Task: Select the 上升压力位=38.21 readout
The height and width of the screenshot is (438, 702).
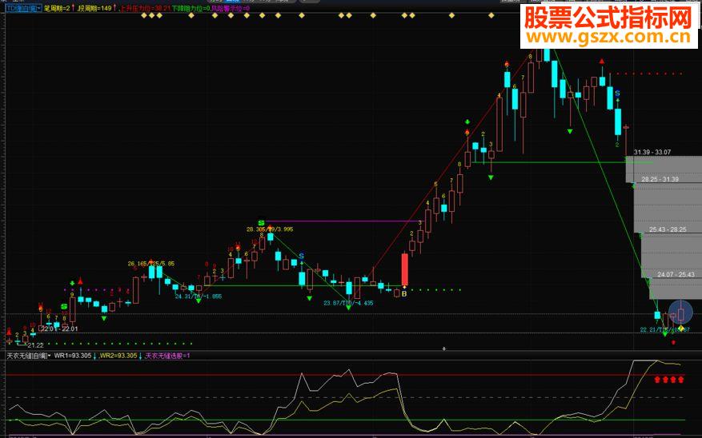Action: [146, 8]
